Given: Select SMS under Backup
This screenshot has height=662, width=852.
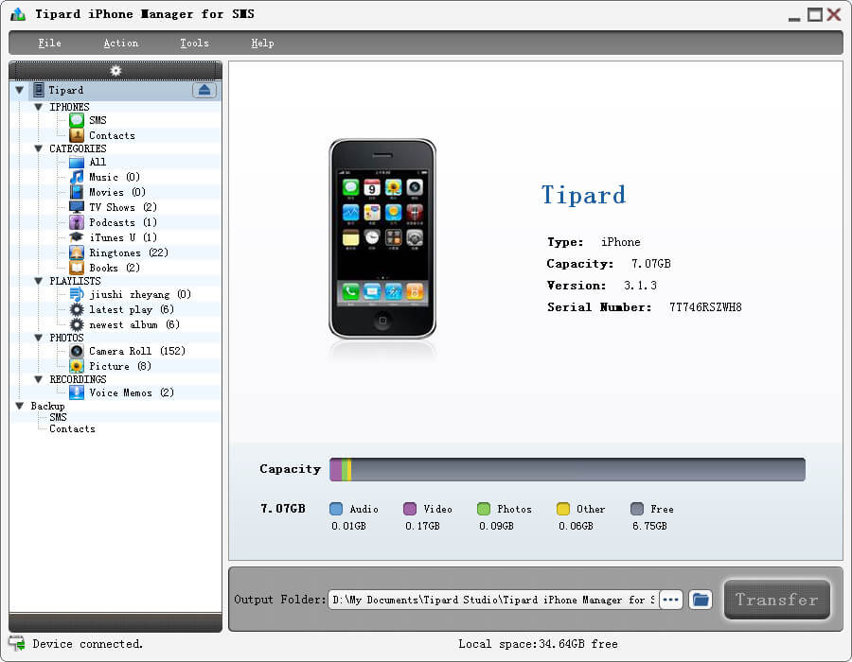Looking at the screenshot, I should [58, 417].
